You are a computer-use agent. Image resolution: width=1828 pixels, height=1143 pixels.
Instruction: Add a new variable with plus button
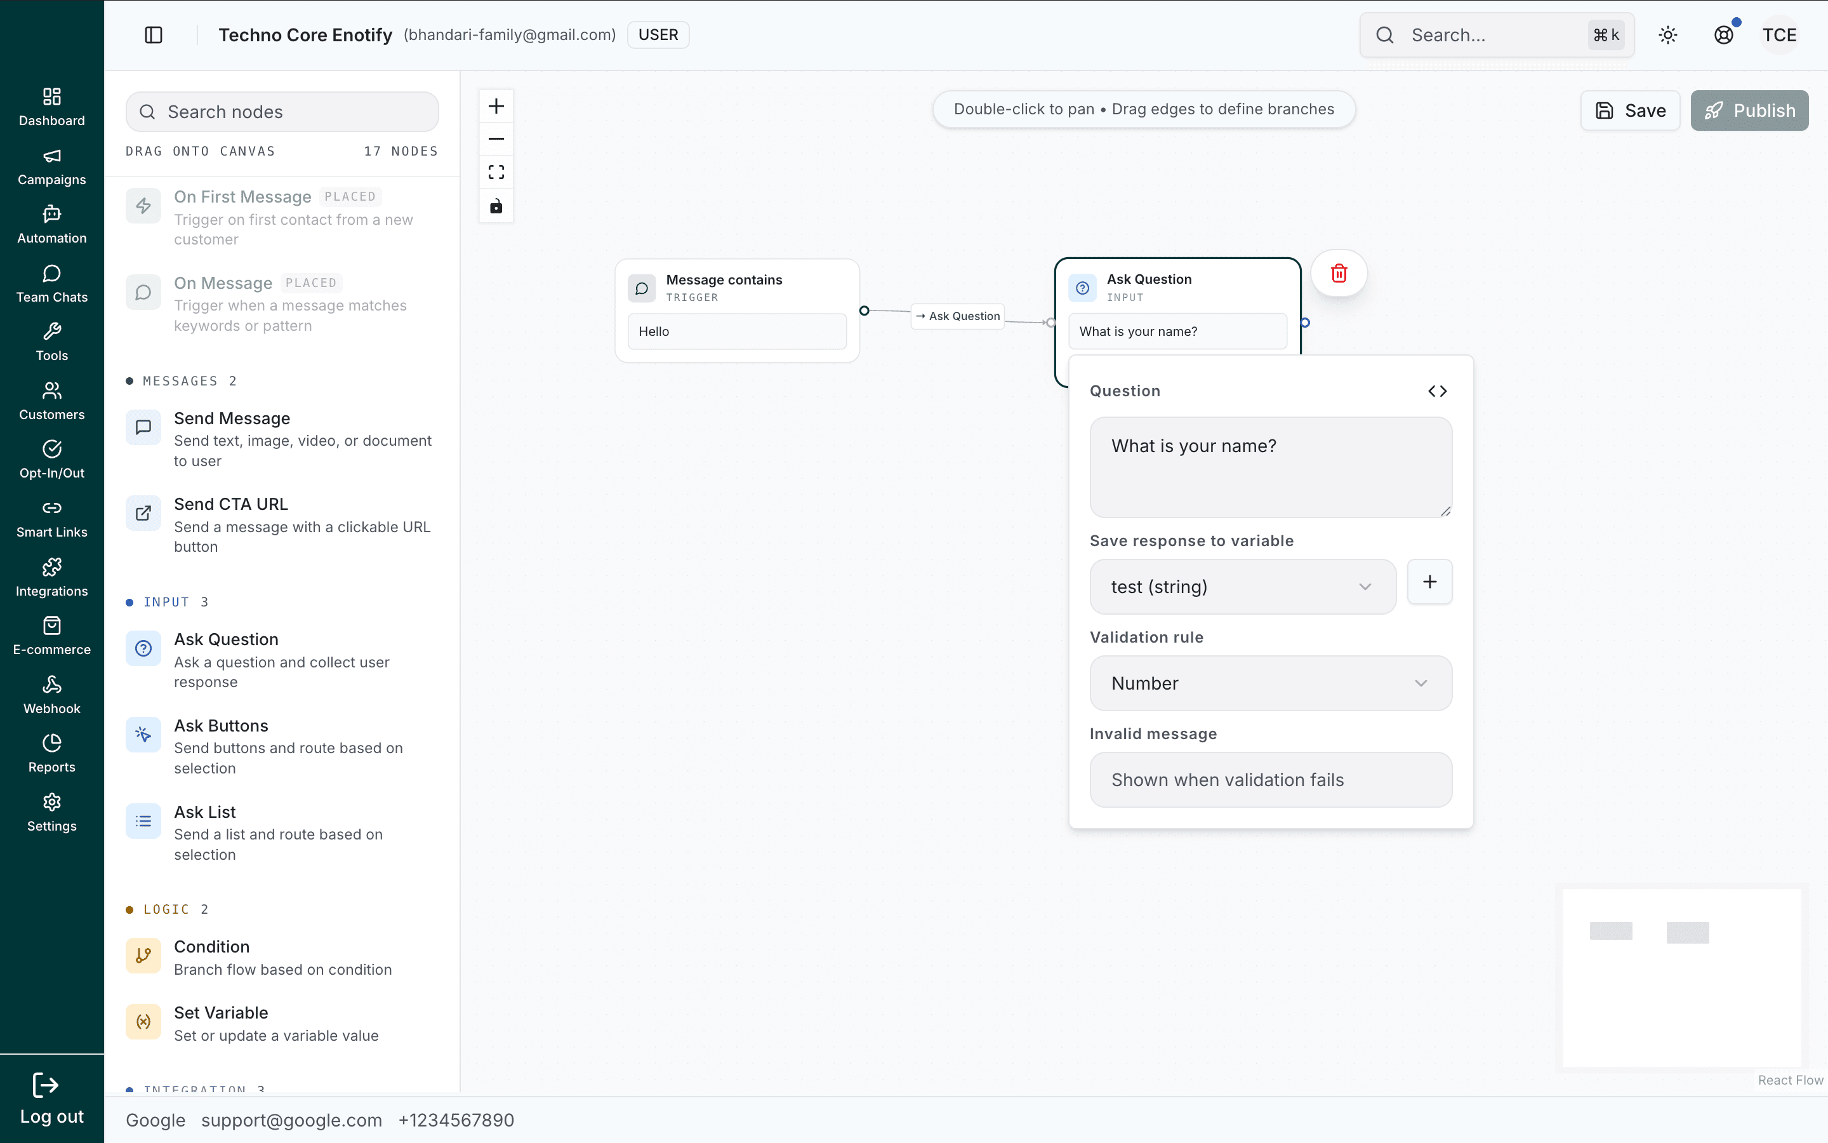[x=1429, y=581]
